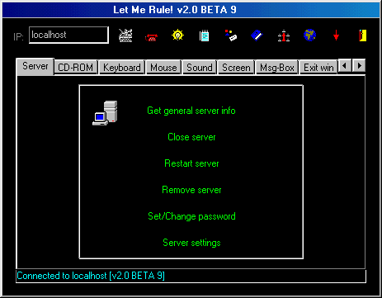The image size is (382, 298).
Task: Click the colored shapes icon
Action: pos(231,35)
